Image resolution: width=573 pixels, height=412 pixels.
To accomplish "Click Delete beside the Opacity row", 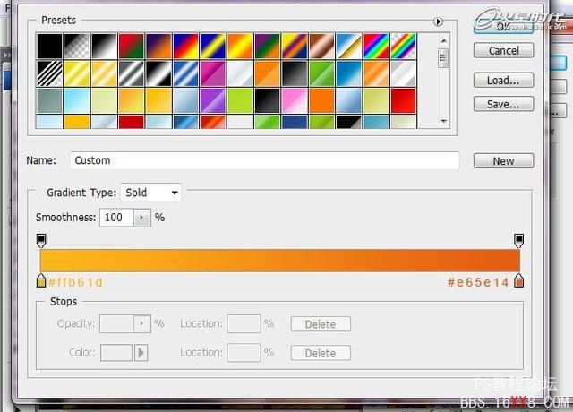I will click(321, 324).
